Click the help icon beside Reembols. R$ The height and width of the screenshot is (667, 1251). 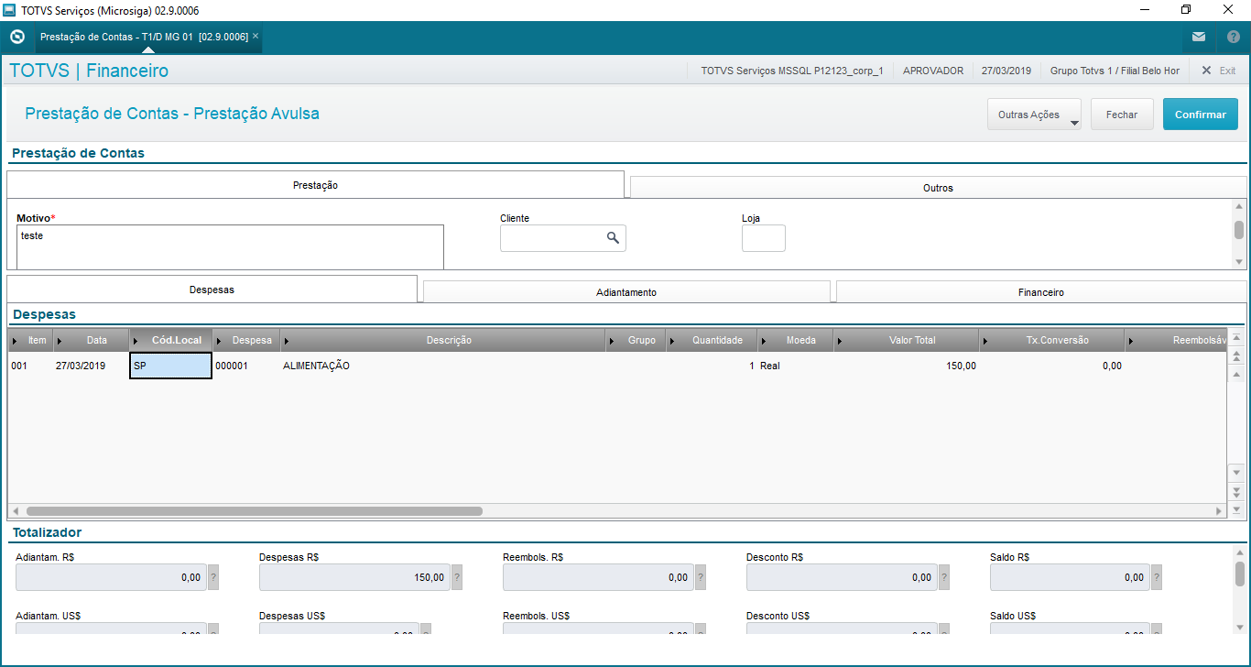pyautogui.click(x=701, y=577)
